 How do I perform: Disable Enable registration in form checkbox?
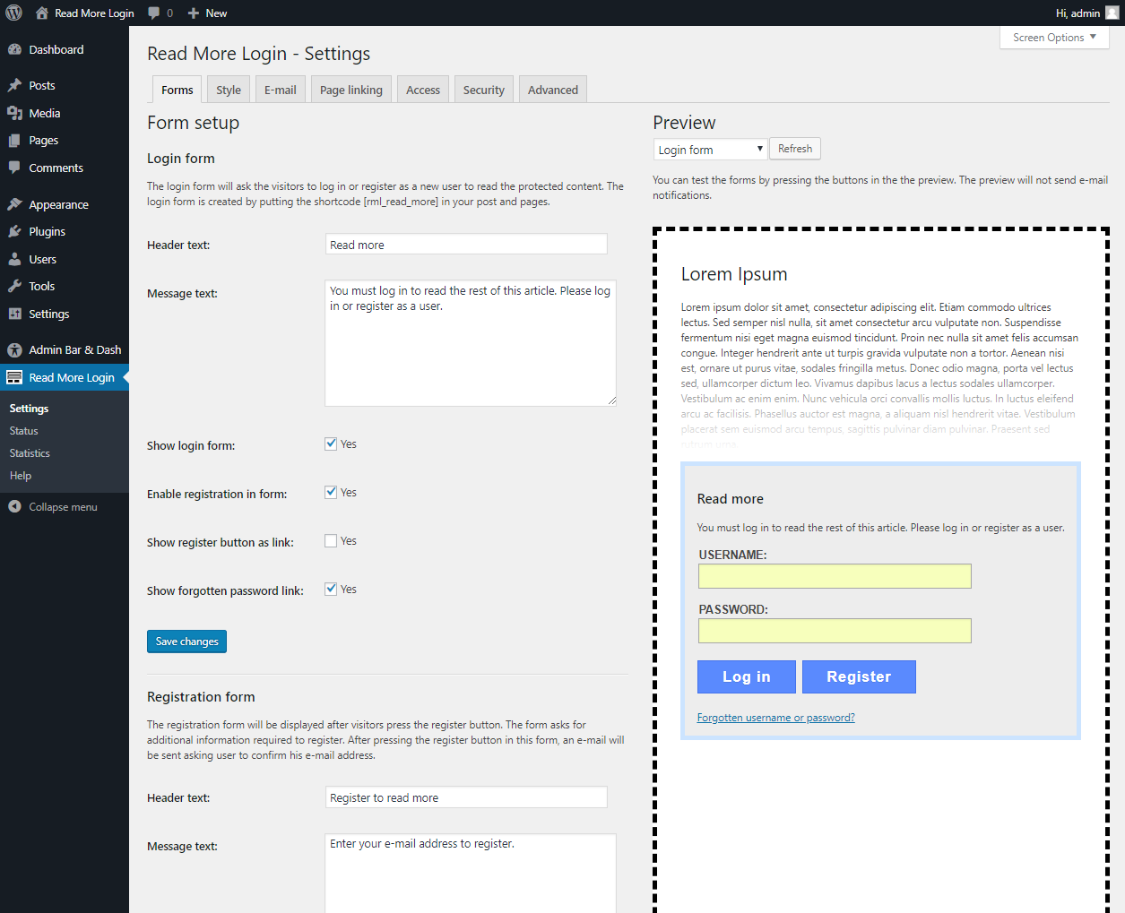click(331, 492)
